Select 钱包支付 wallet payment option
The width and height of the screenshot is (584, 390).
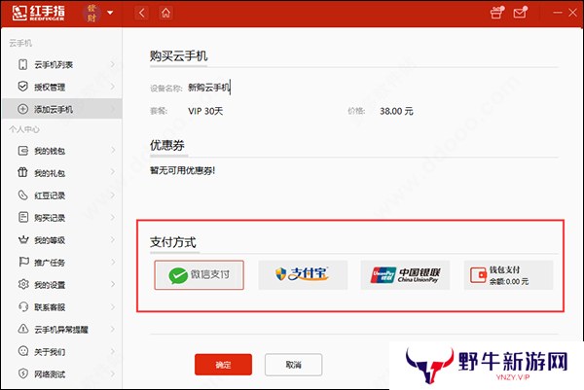(508, 275)
